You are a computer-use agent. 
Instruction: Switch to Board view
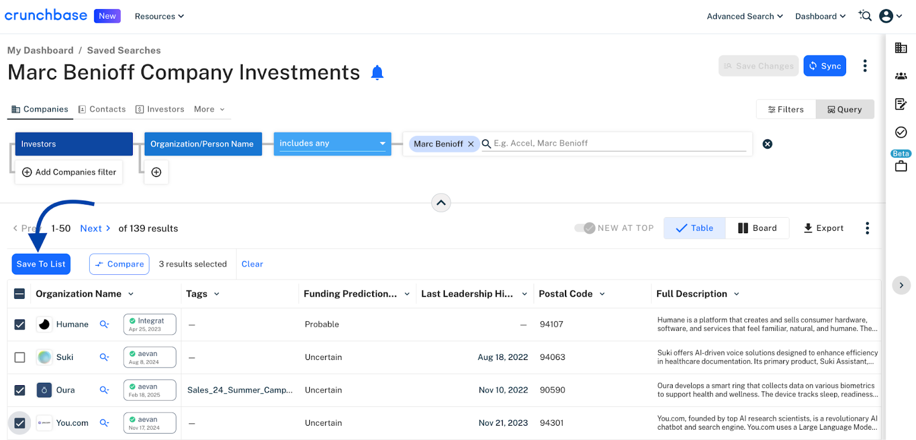(757, 228)
